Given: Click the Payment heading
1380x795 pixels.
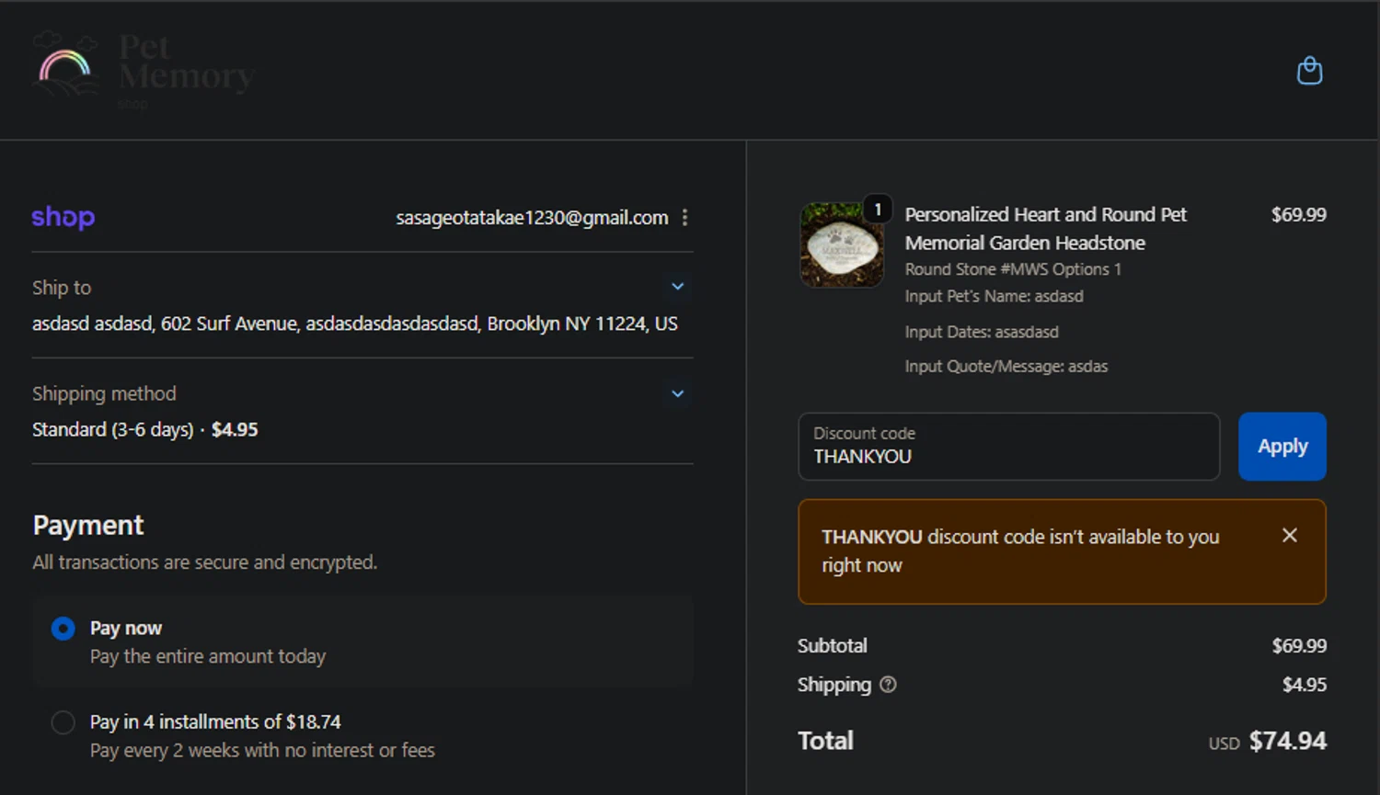Looking at the screenshot, I should (x=88, y=526).
